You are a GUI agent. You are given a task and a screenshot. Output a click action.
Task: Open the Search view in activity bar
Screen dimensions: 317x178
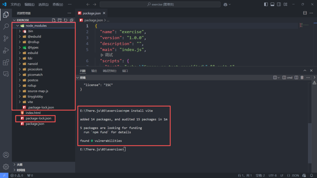point(6,27)
